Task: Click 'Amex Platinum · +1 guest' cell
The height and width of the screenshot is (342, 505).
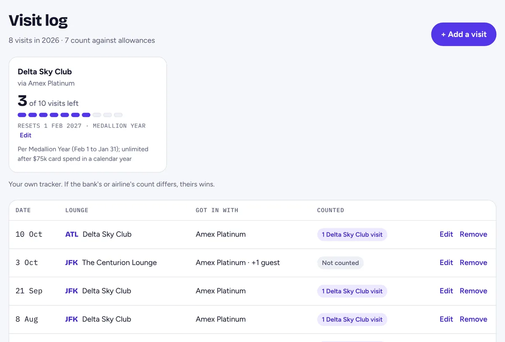Action: (x=238, y=263)
